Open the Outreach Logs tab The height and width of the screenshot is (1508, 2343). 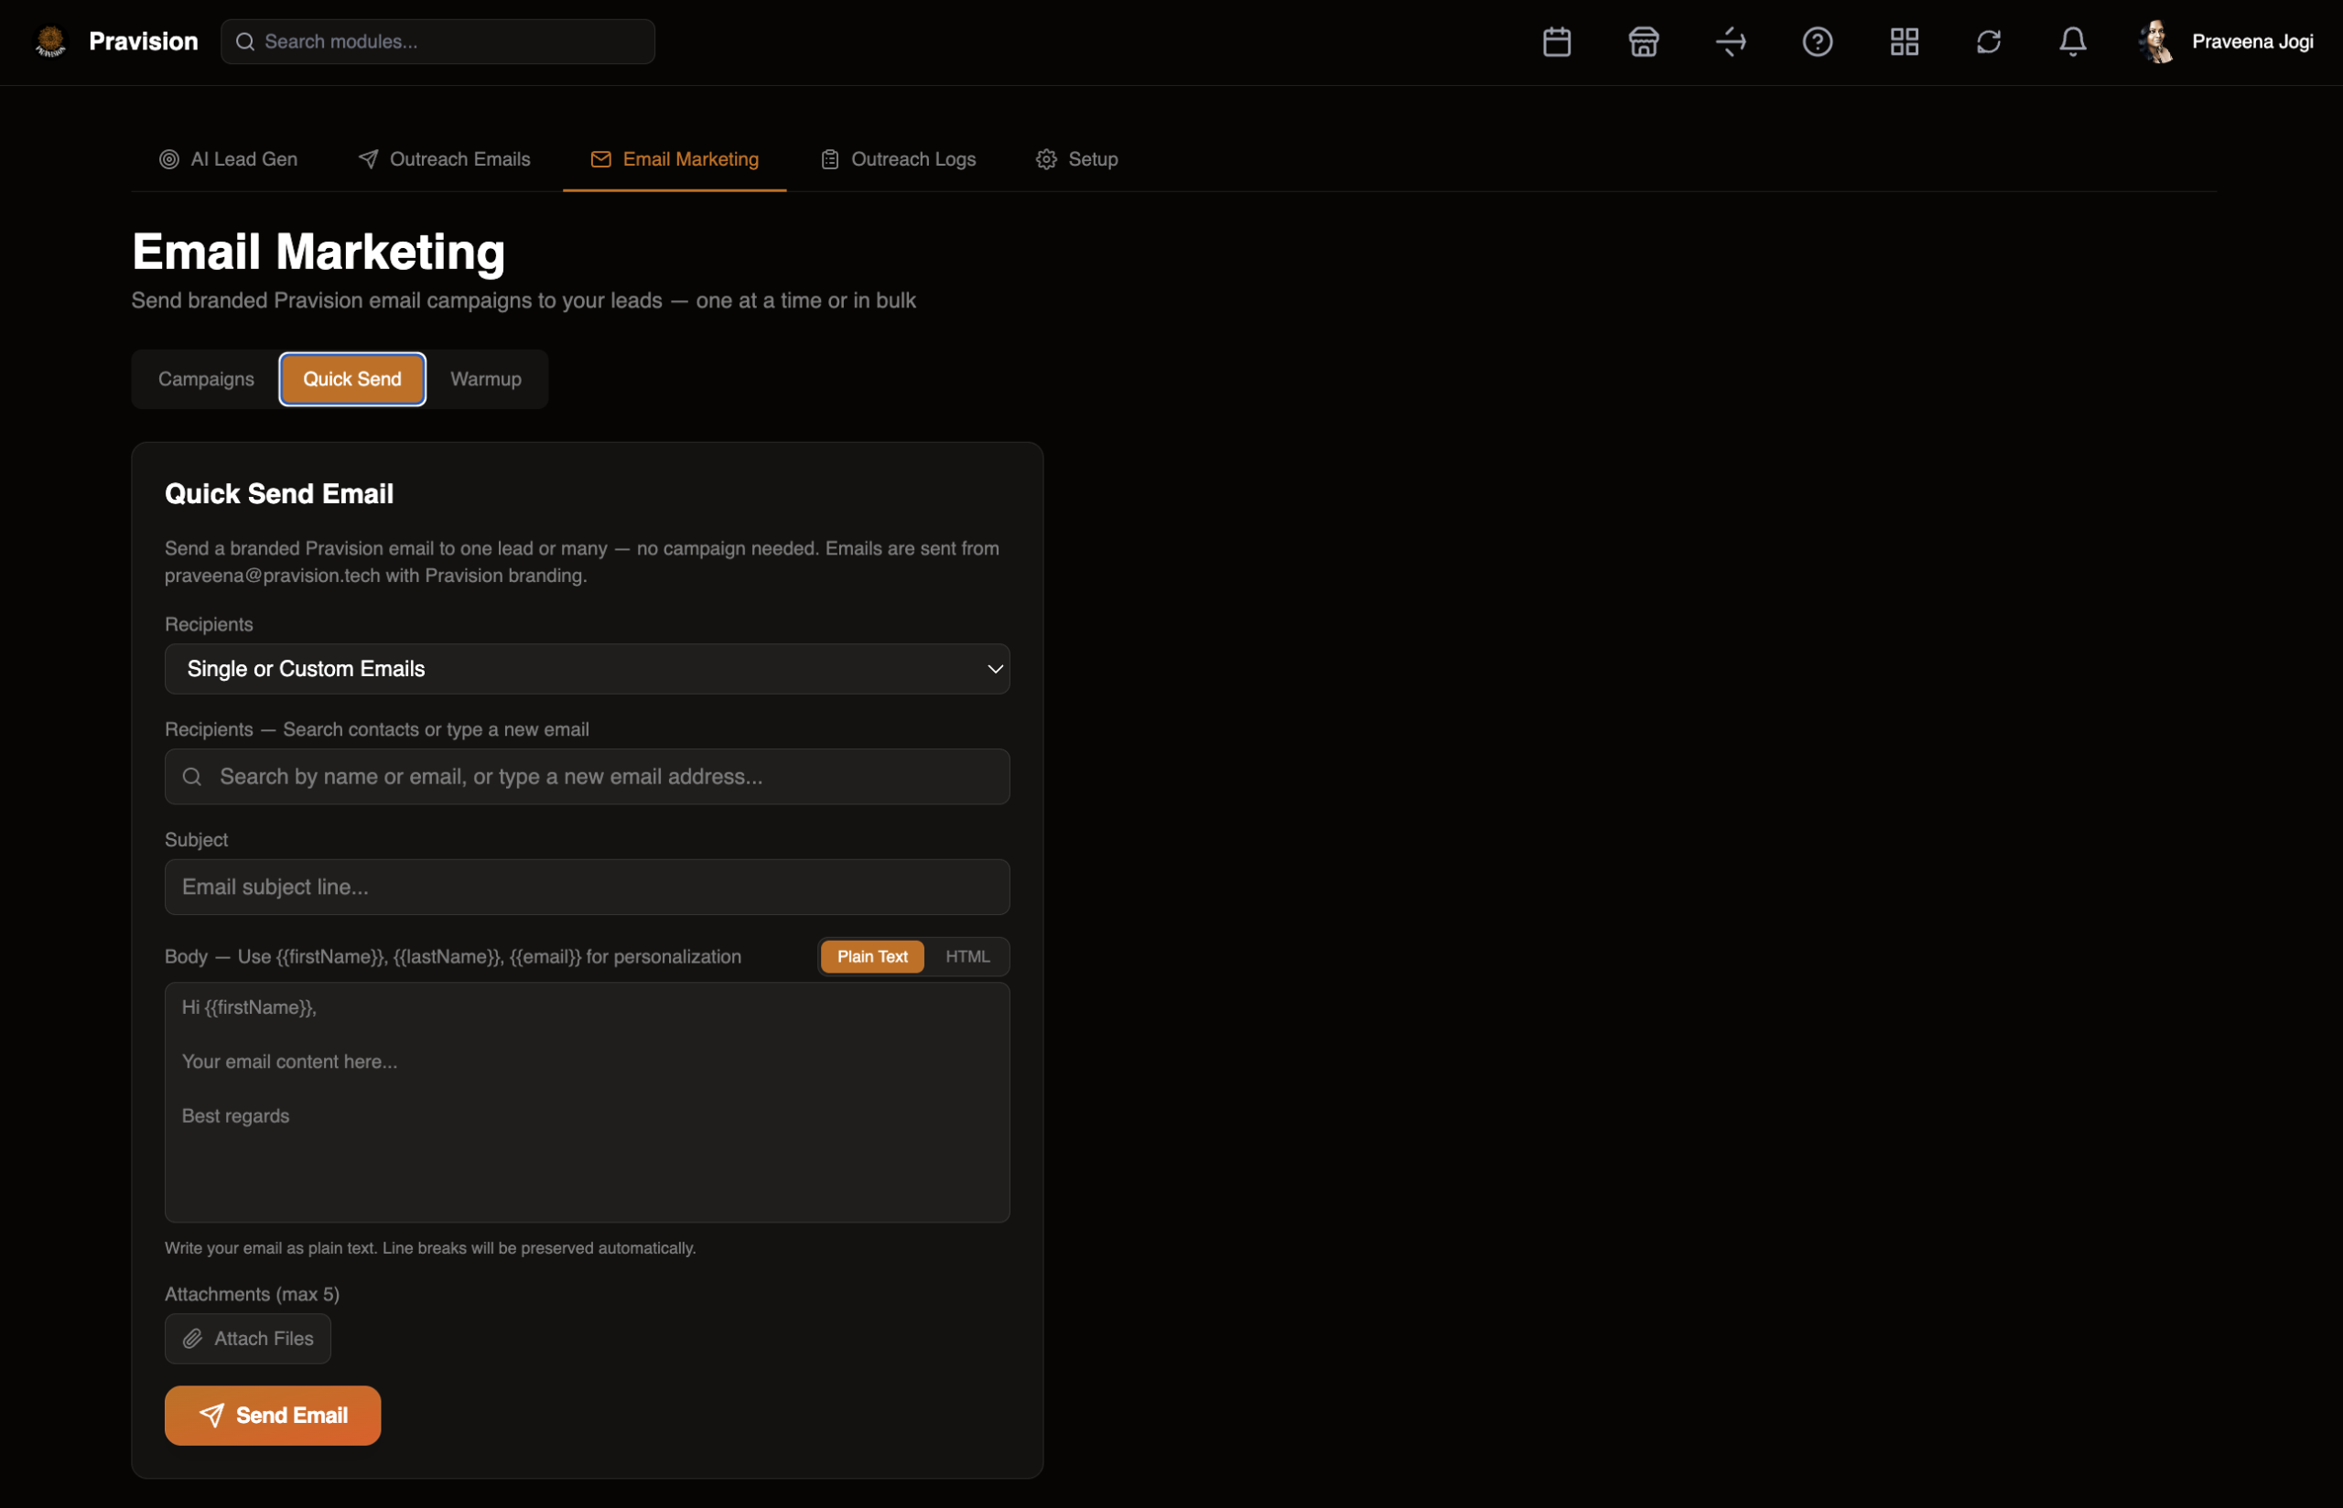point(899,159)
